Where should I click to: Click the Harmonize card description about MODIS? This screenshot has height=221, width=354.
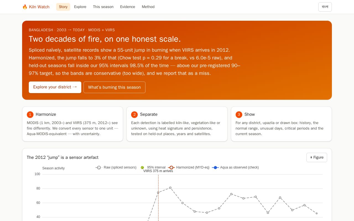[x=72, y=128]
